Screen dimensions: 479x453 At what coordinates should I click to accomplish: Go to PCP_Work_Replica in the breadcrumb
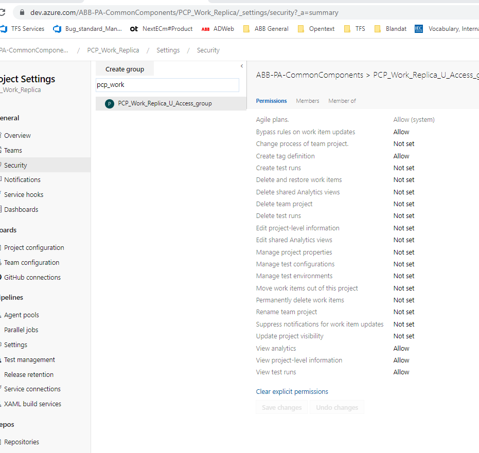coord(113,50)
